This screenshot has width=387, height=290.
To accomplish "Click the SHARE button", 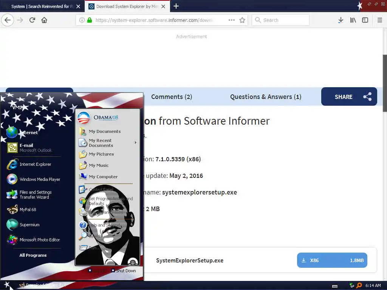I will 349,97.
